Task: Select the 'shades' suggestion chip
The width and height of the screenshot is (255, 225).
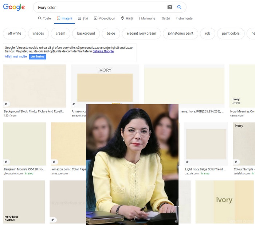Action: pyautogui.click(x=38, y=33)
